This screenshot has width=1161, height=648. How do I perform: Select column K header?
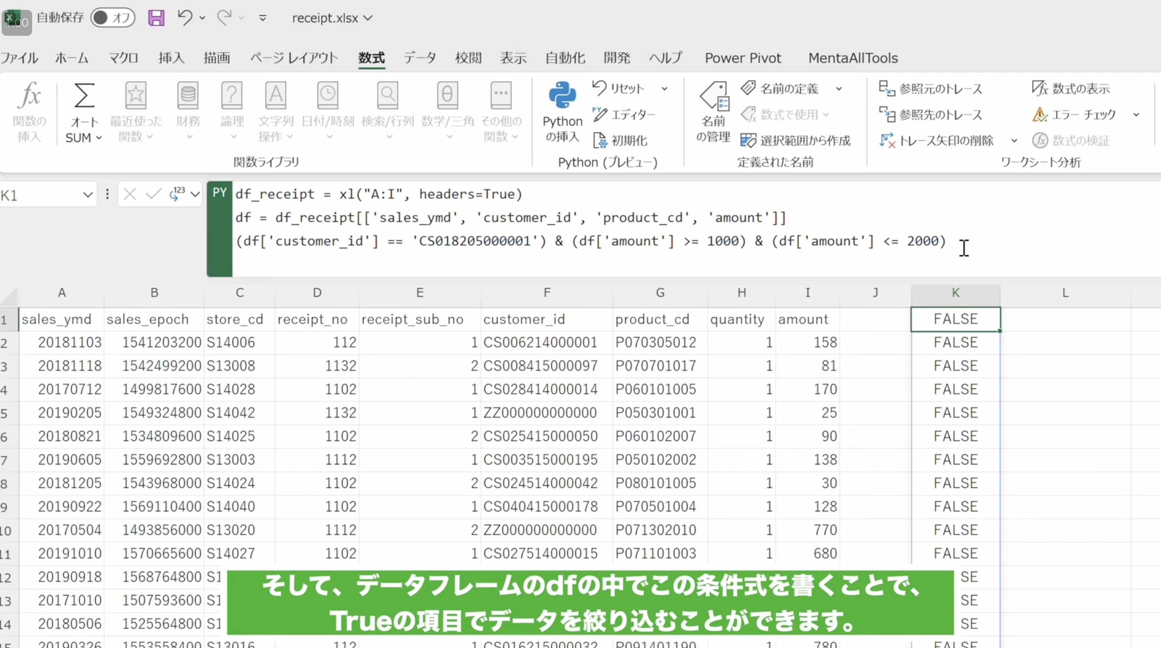[956, 293]
